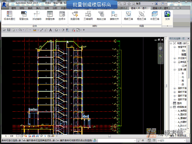Switch to the 建筑 ribbon tab
The width and height of the screenshot is (192, 144).
pyautogui.click(x=13, y=8)
